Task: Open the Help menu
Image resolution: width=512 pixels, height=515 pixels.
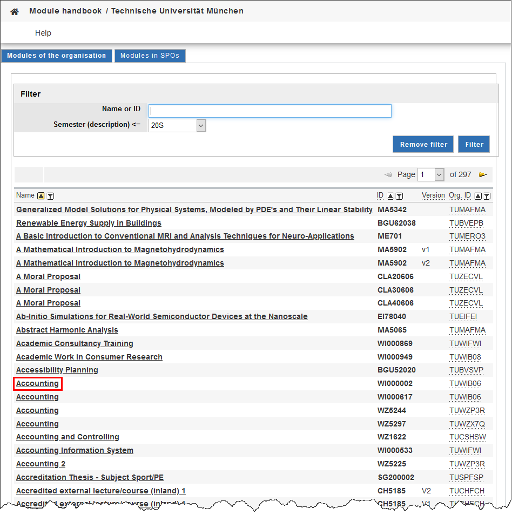Action: [x=43, y=33]
